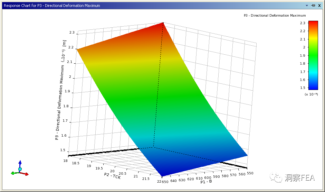325x192 pixels.
Task: Click the legend title above the color bar
Action: click(275, 16)
